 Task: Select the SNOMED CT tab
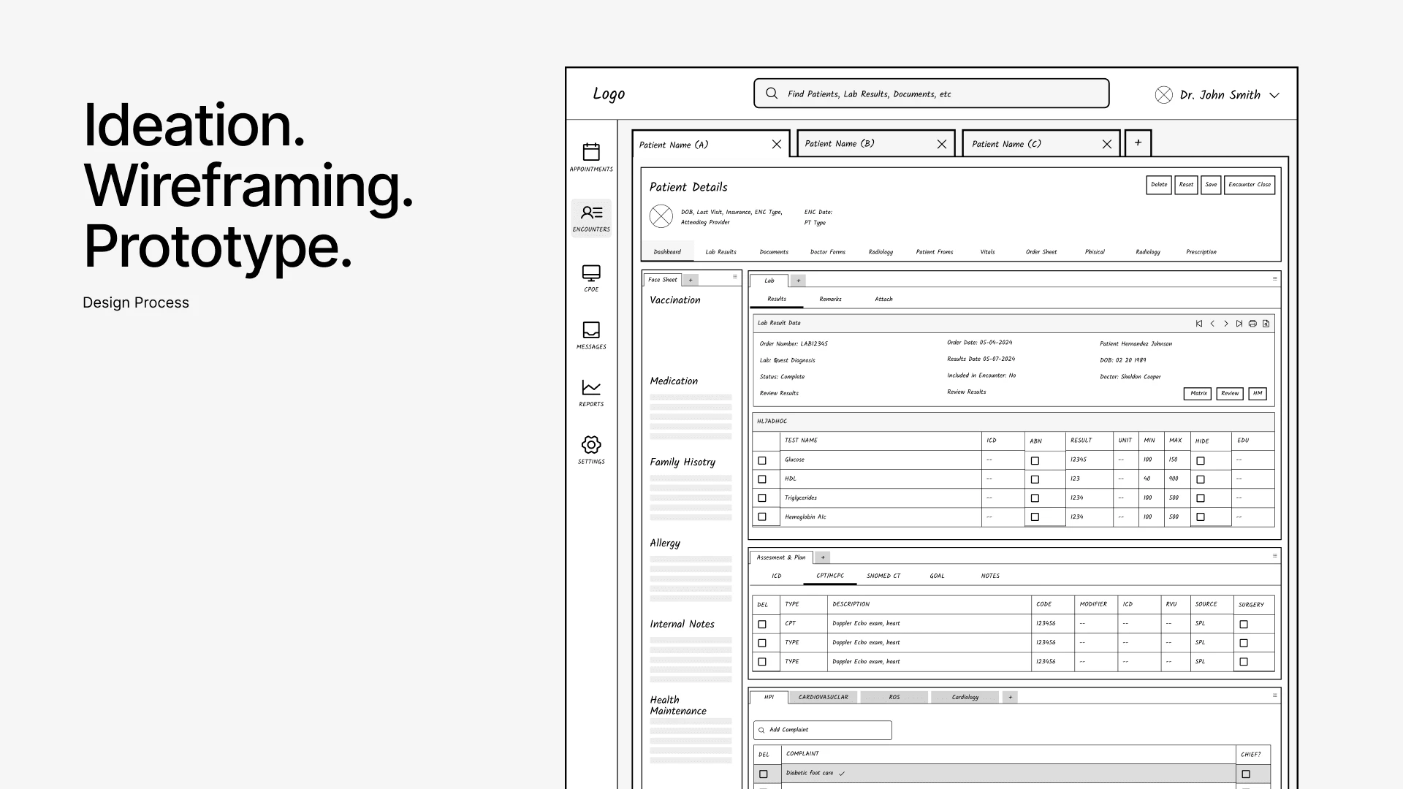883,576
